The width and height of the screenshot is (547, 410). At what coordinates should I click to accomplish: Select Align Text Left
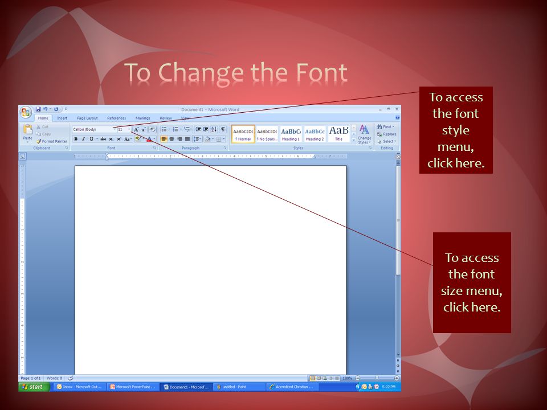coord(164,139)
